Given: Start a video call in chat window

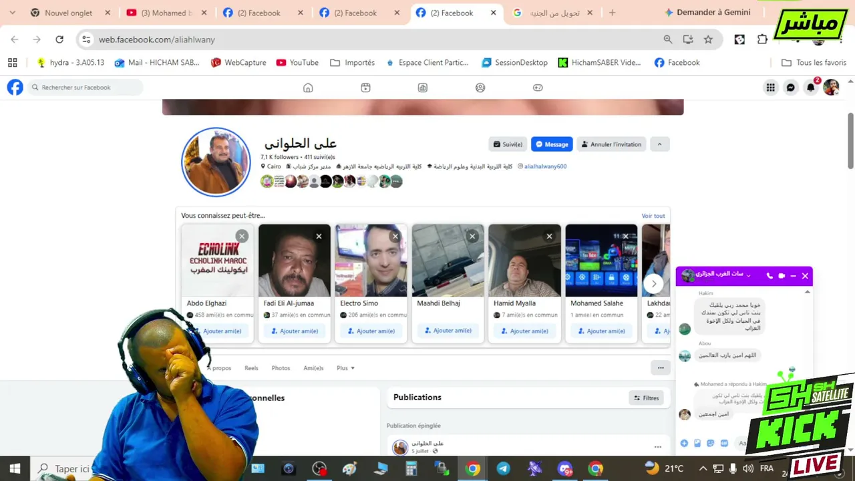Looking at the screenshot, I should coord(782,275).
